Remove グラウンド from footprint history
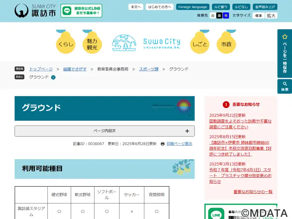The height and width of the screenshot is (219, 292). tap(53, 77)
